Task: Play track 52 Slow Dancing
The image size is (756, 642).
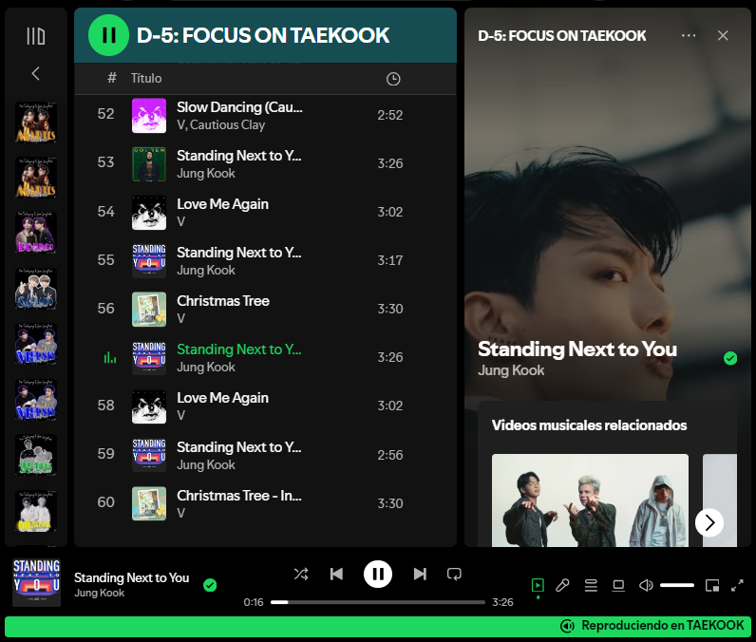Action: [265, 115]
